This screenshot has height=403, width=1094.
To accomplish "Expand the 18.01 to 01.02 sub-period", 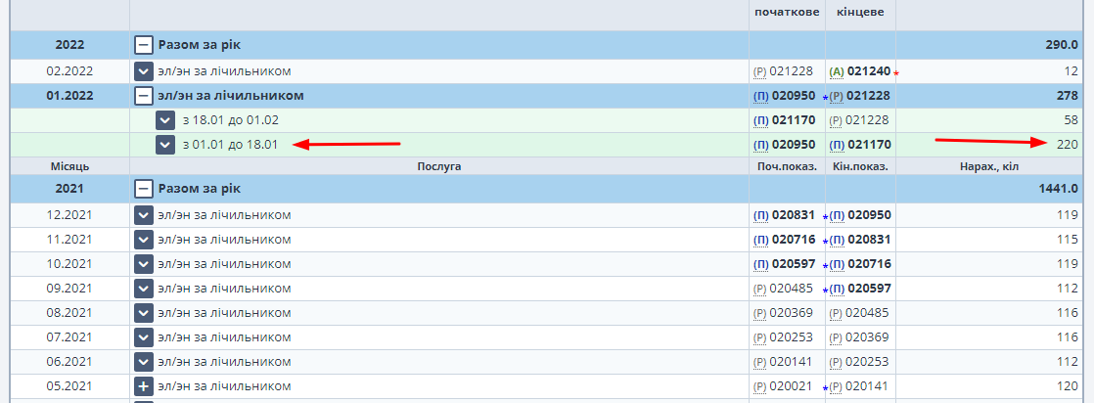I will point(166,120).
